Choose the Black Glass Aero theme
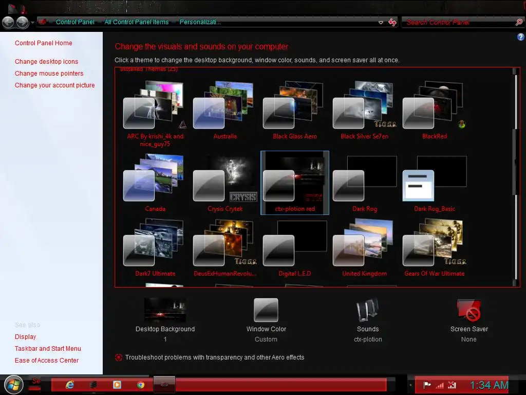 click(x=294, y=110)
